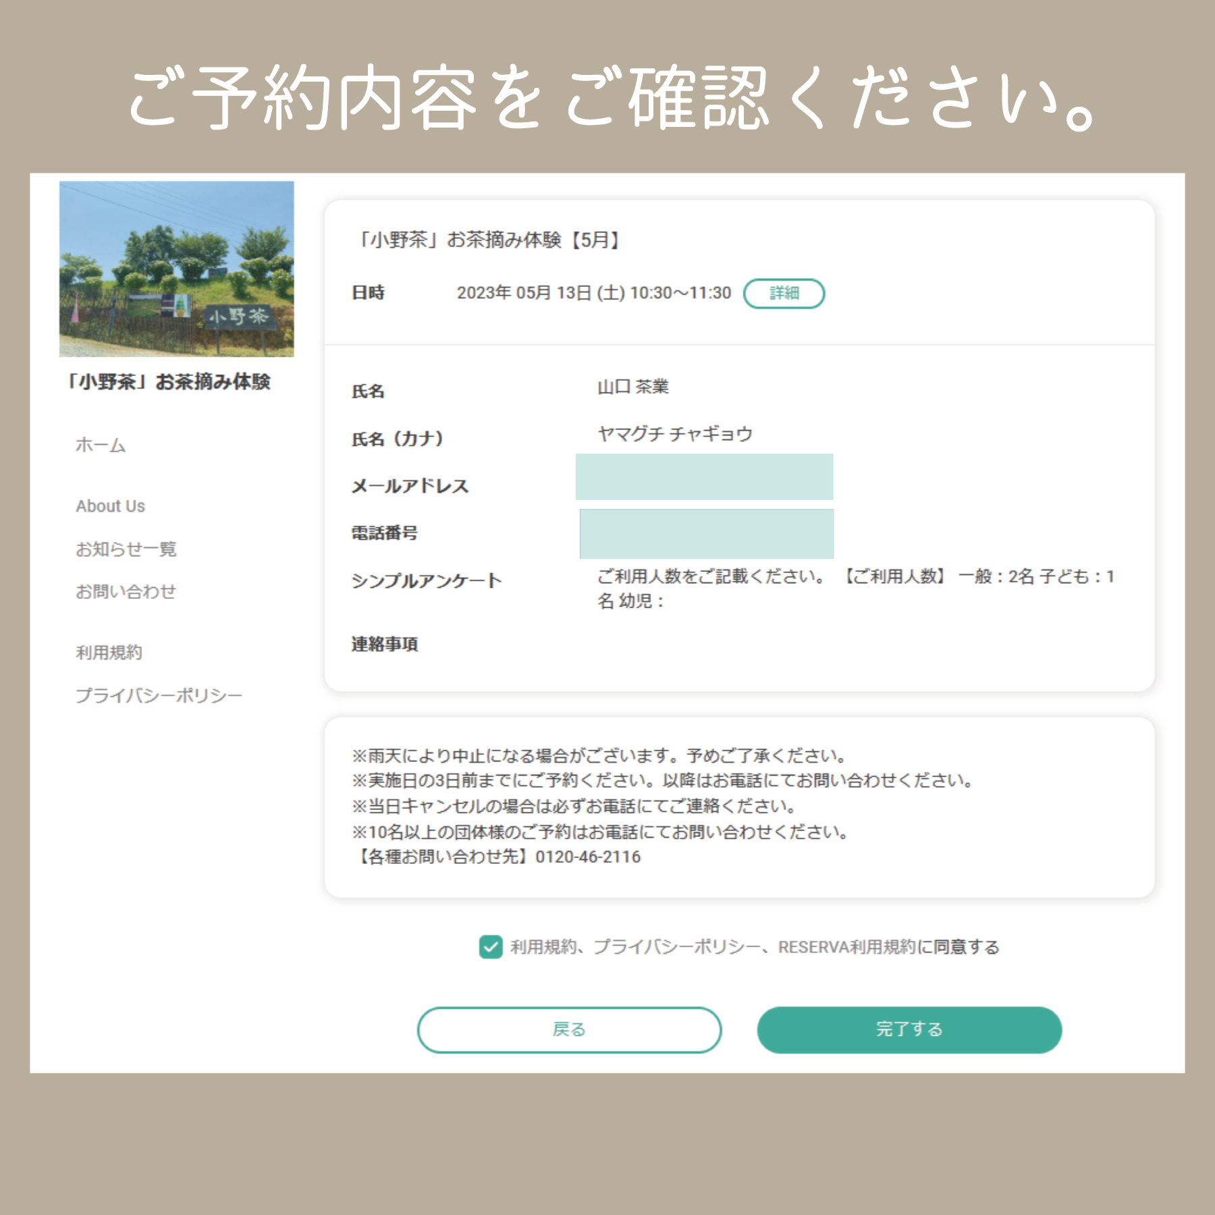Screen dimensions: 1215x1215
Task: Go to the About Us page
Action: (x=110, y=506)
